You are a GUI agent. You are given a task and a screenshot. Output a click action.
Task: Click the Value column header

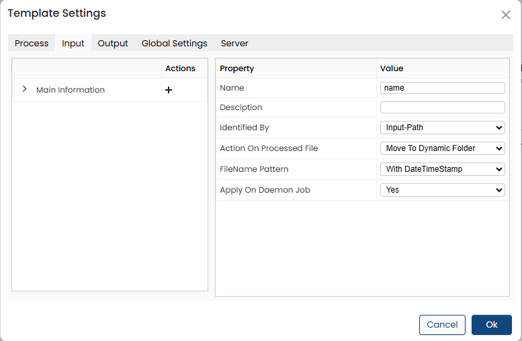392,68
